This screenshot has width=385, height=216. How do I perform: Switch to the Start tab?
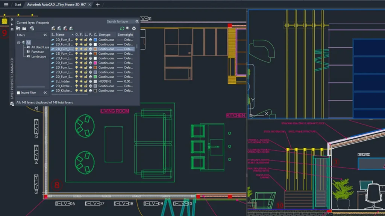click(18, 5)
